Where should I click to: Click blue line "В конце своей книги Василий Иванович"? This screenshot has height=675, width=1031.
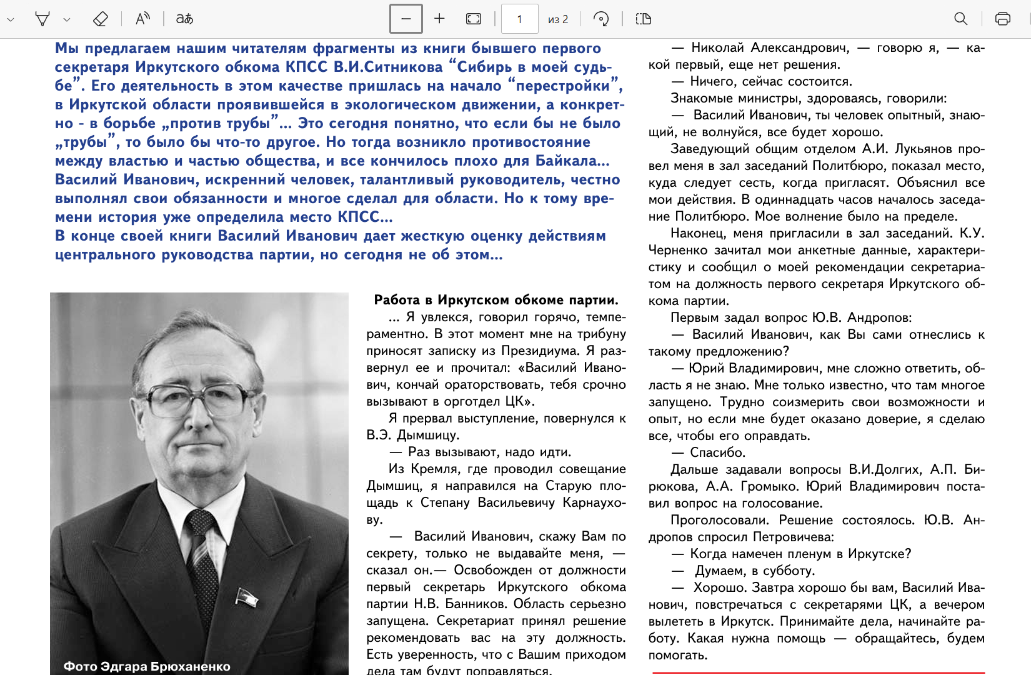click(x=331, y=236)
